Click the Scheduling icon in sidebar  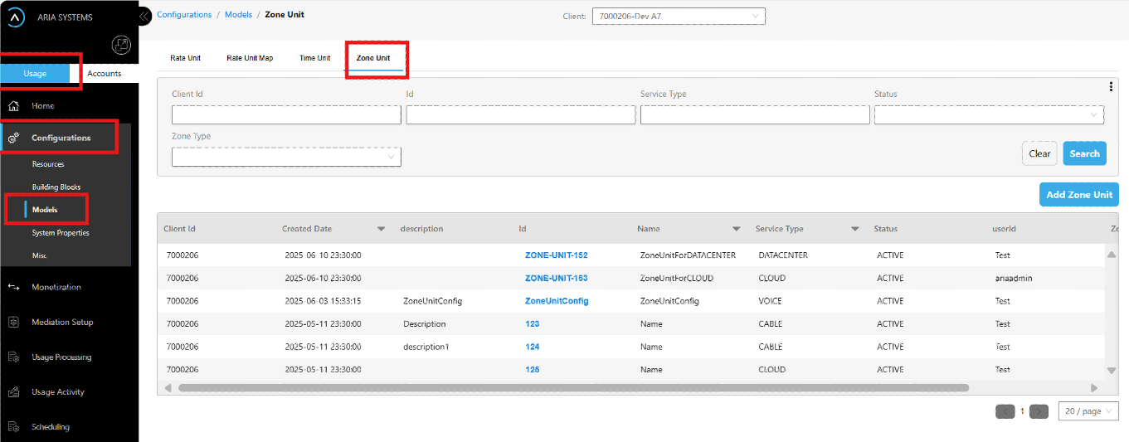pyautogui.click(x=14, y=427)
